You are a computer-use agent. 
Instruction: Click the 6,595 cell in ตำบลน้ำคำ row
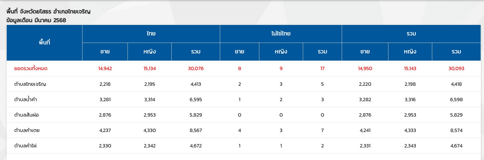pyautogui.click(x=196, y=99)
